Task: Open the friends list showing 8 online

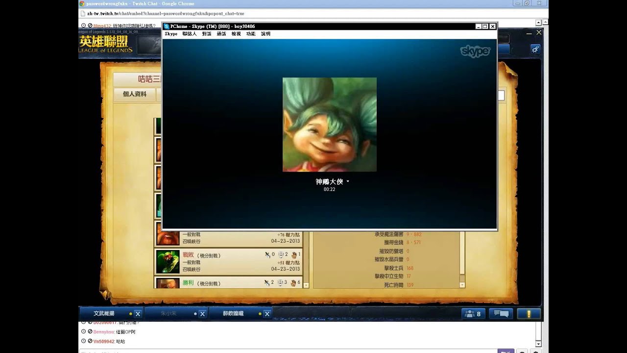Action: tap(473, 314)
